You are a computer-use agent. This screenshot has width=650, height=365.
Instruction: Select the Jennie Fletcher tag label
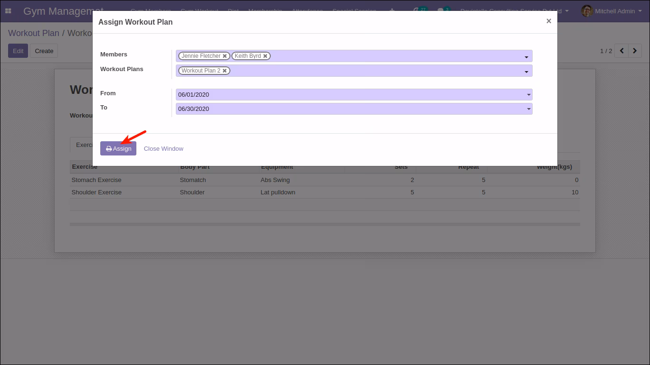[201, 56]
